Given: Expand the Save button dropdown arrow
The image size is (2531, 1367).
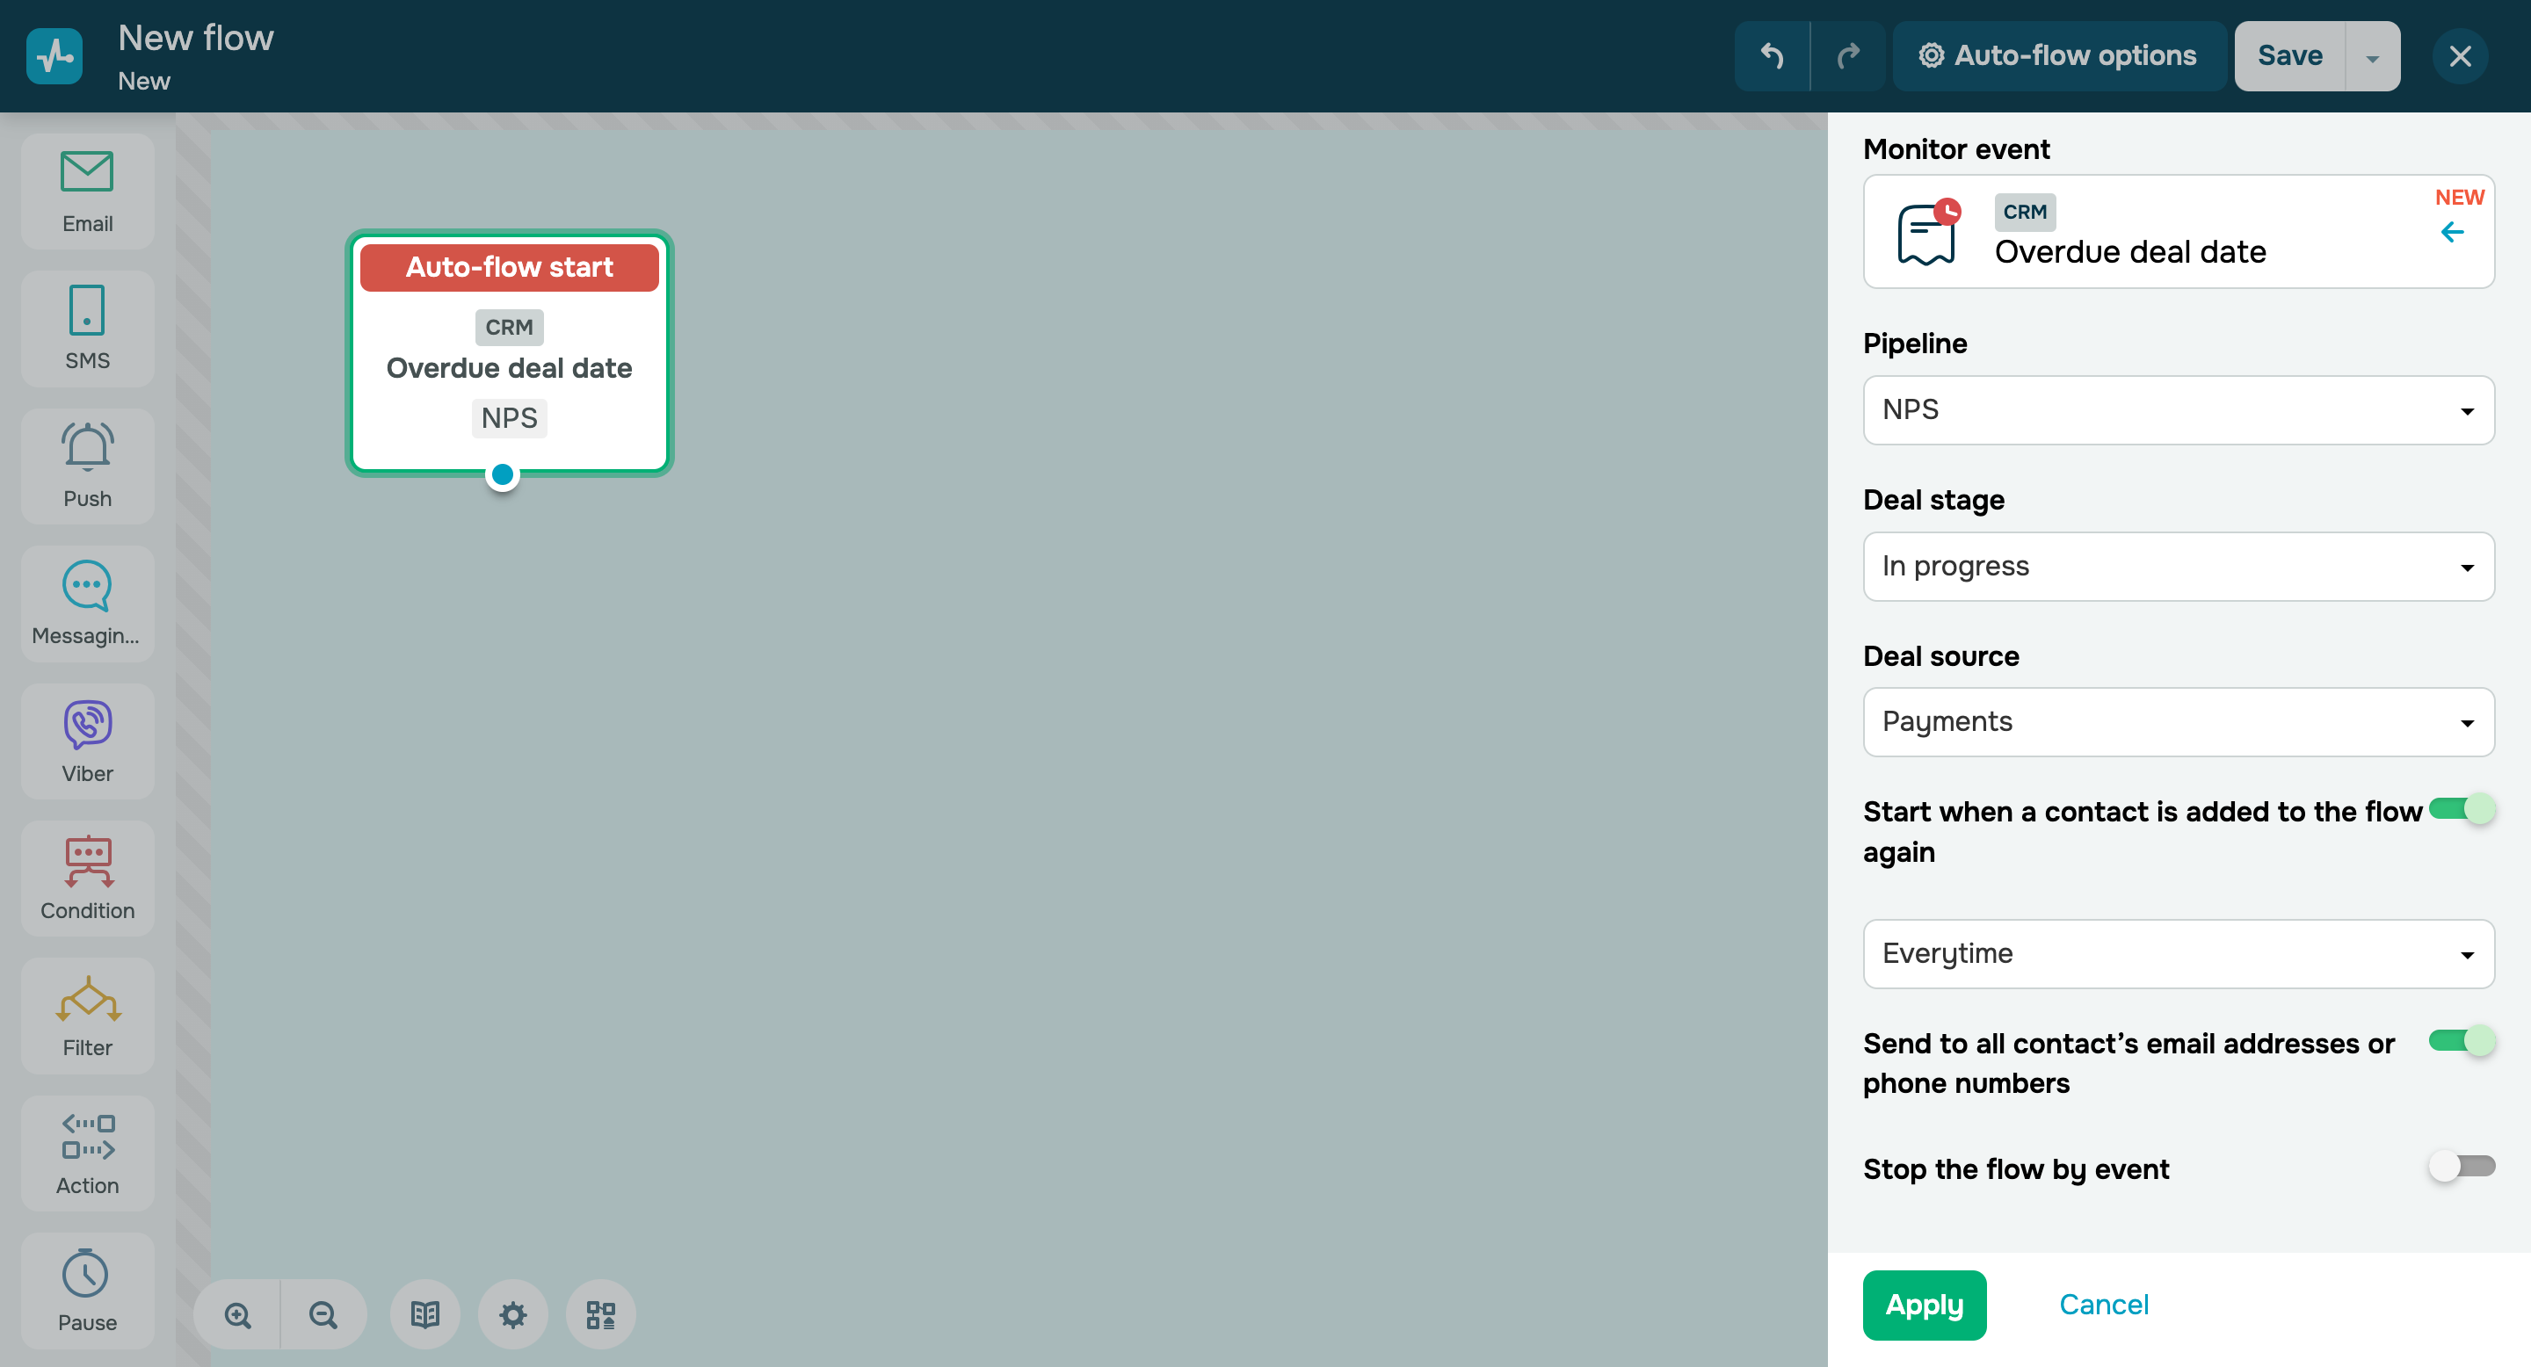Looking at the screenshot, I should pyautogui.click(x=2373, y=55).
